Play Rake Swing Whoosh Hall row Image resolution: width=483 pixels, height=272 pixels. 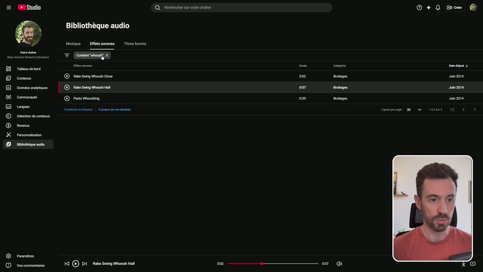[67, 87]
